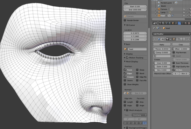This screenshot has height=129, width=191.
Task: Hide the Camera object with eye icon
Action: (184, 10)
